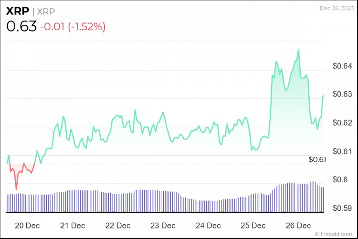The width and height of the screenshot is (358, 239).
Task: Click the 25 Dec date axis label
Action: pos(253,226)
